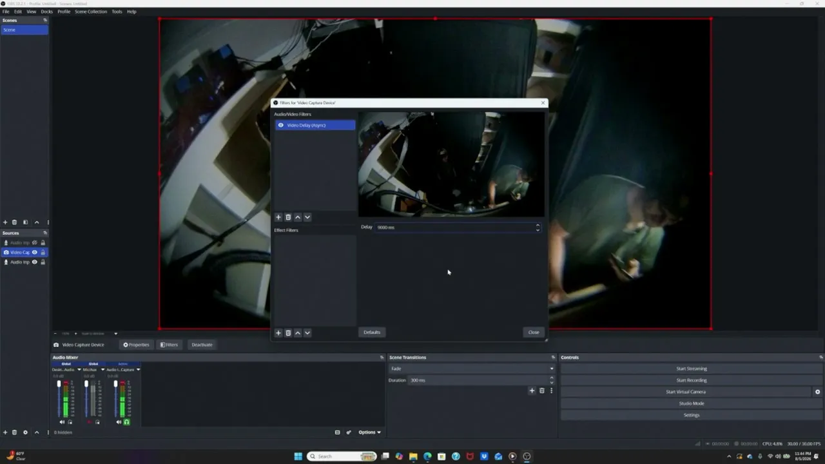Open Windows Start menu
Screen dimensions: 825x464
coord(298,456)
